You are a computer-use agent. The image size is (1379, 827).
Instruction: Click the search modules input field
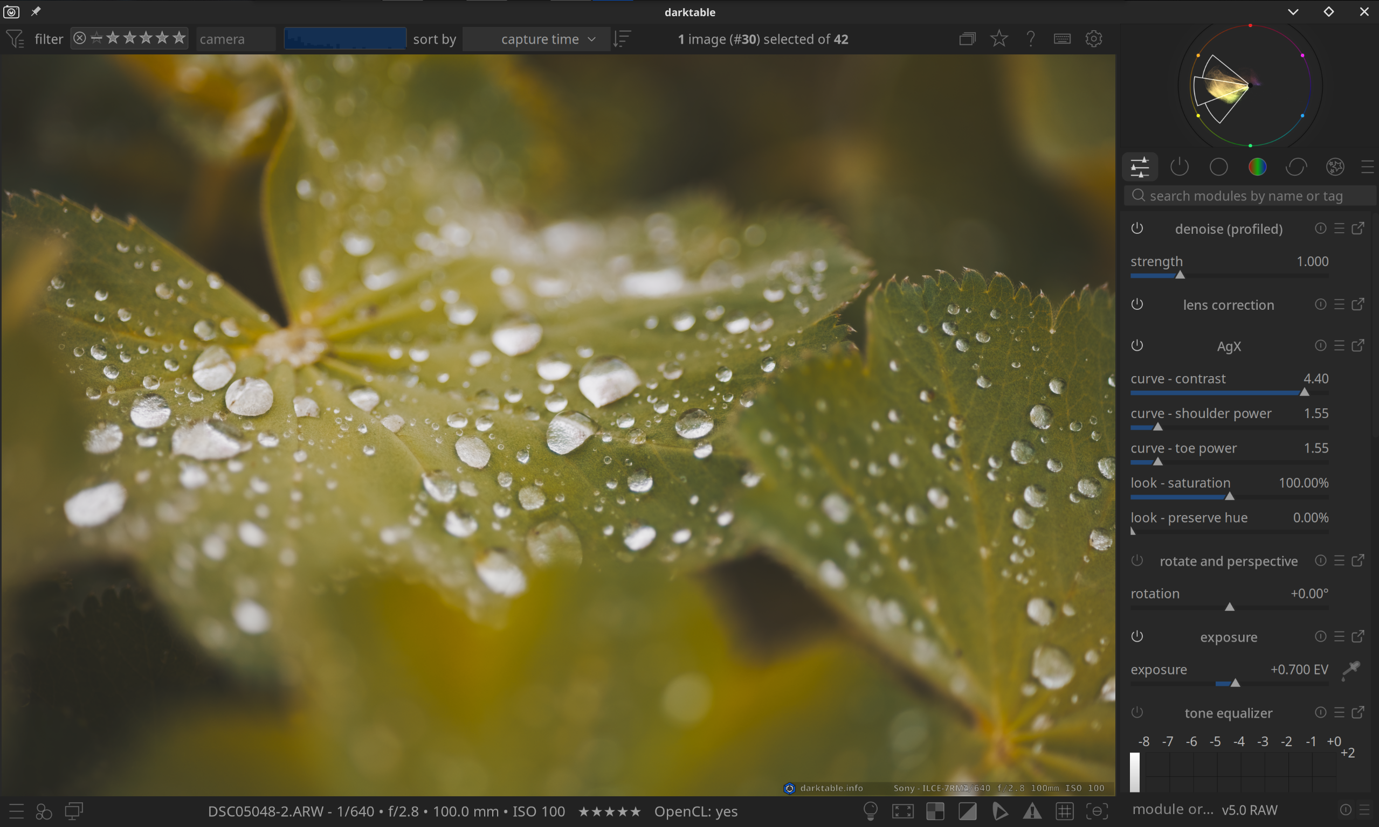(1249, 196)
